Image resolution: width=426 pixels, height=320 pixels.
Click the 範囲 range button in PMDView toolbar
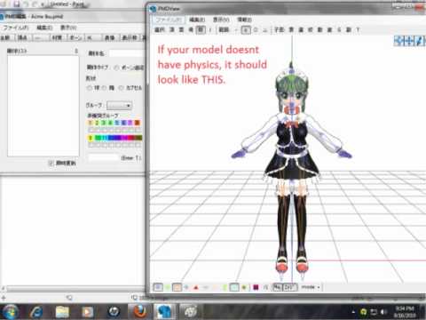click(224, 29)
